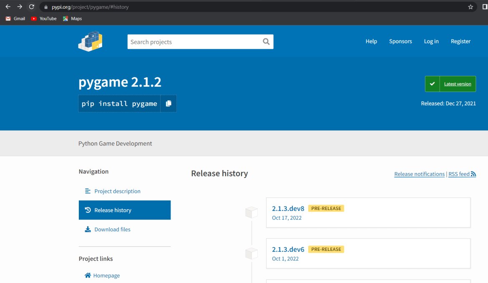
Task: Click the cube icon beside 2.1.3.dev8
Action: [252, 213]
